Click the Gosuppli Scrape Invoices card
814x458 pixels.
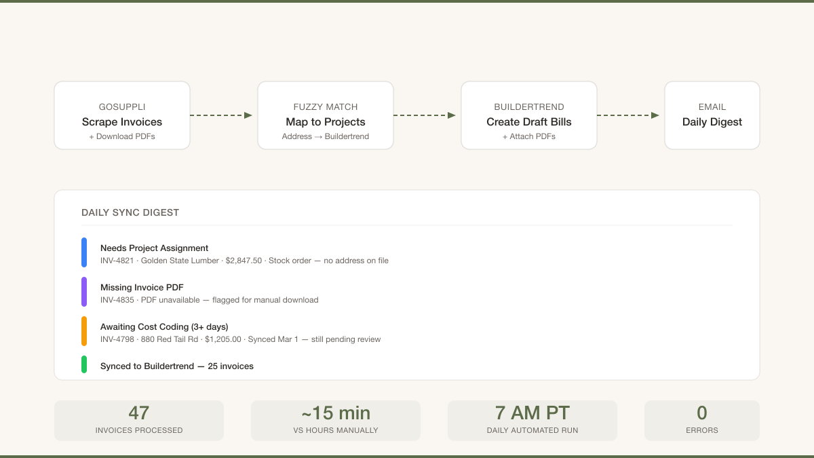click(122, 115)
